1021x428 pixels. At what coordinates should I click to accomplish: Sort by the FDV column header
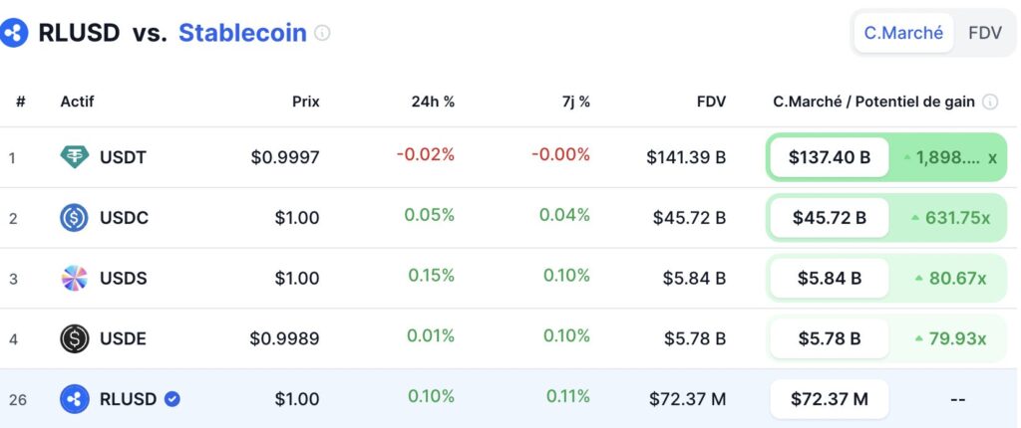click(711, 102)
